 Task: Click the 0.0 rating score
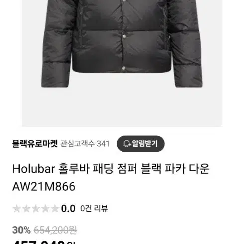[68, 209]
